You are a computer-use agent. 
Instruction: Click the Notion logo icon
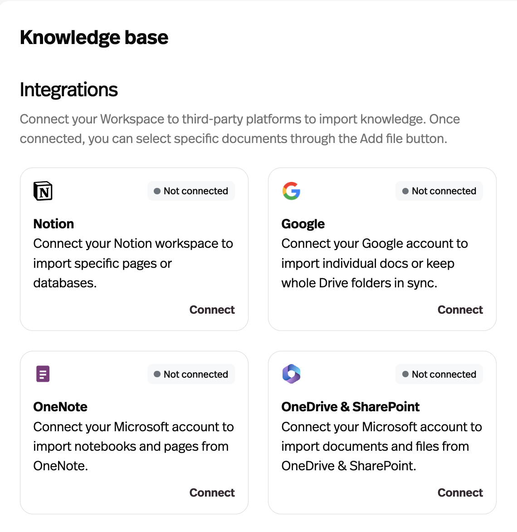(x=43, y=191)
